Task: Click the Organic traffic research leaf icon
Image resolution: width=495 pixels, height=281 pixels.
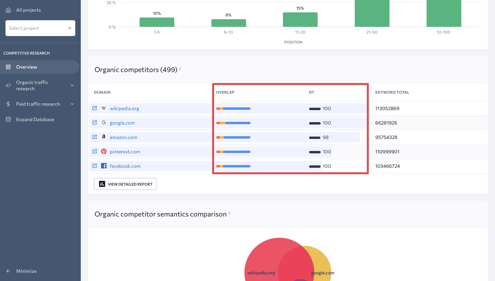Action: click(8, 85)
